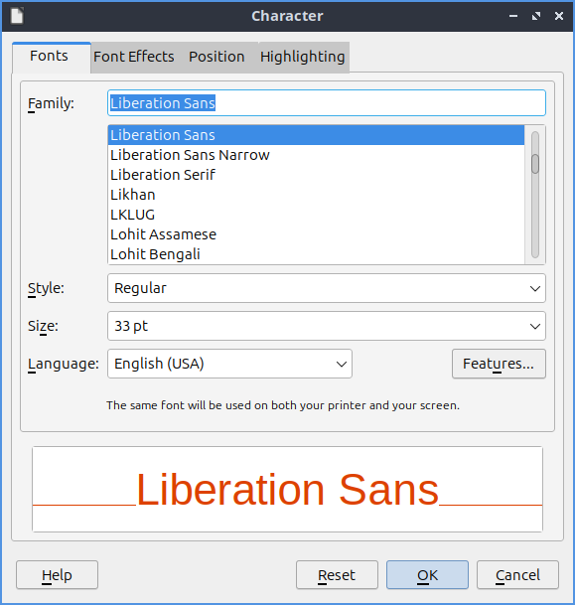The height and width of the screenshot is (605, 575).
Task: Click the font list scrollbar handle
Action: coord(535,164)
